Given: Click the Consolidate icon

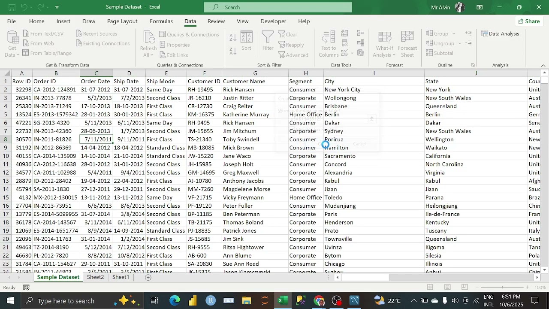Looking at the screenshot, I should coord(361,33).
